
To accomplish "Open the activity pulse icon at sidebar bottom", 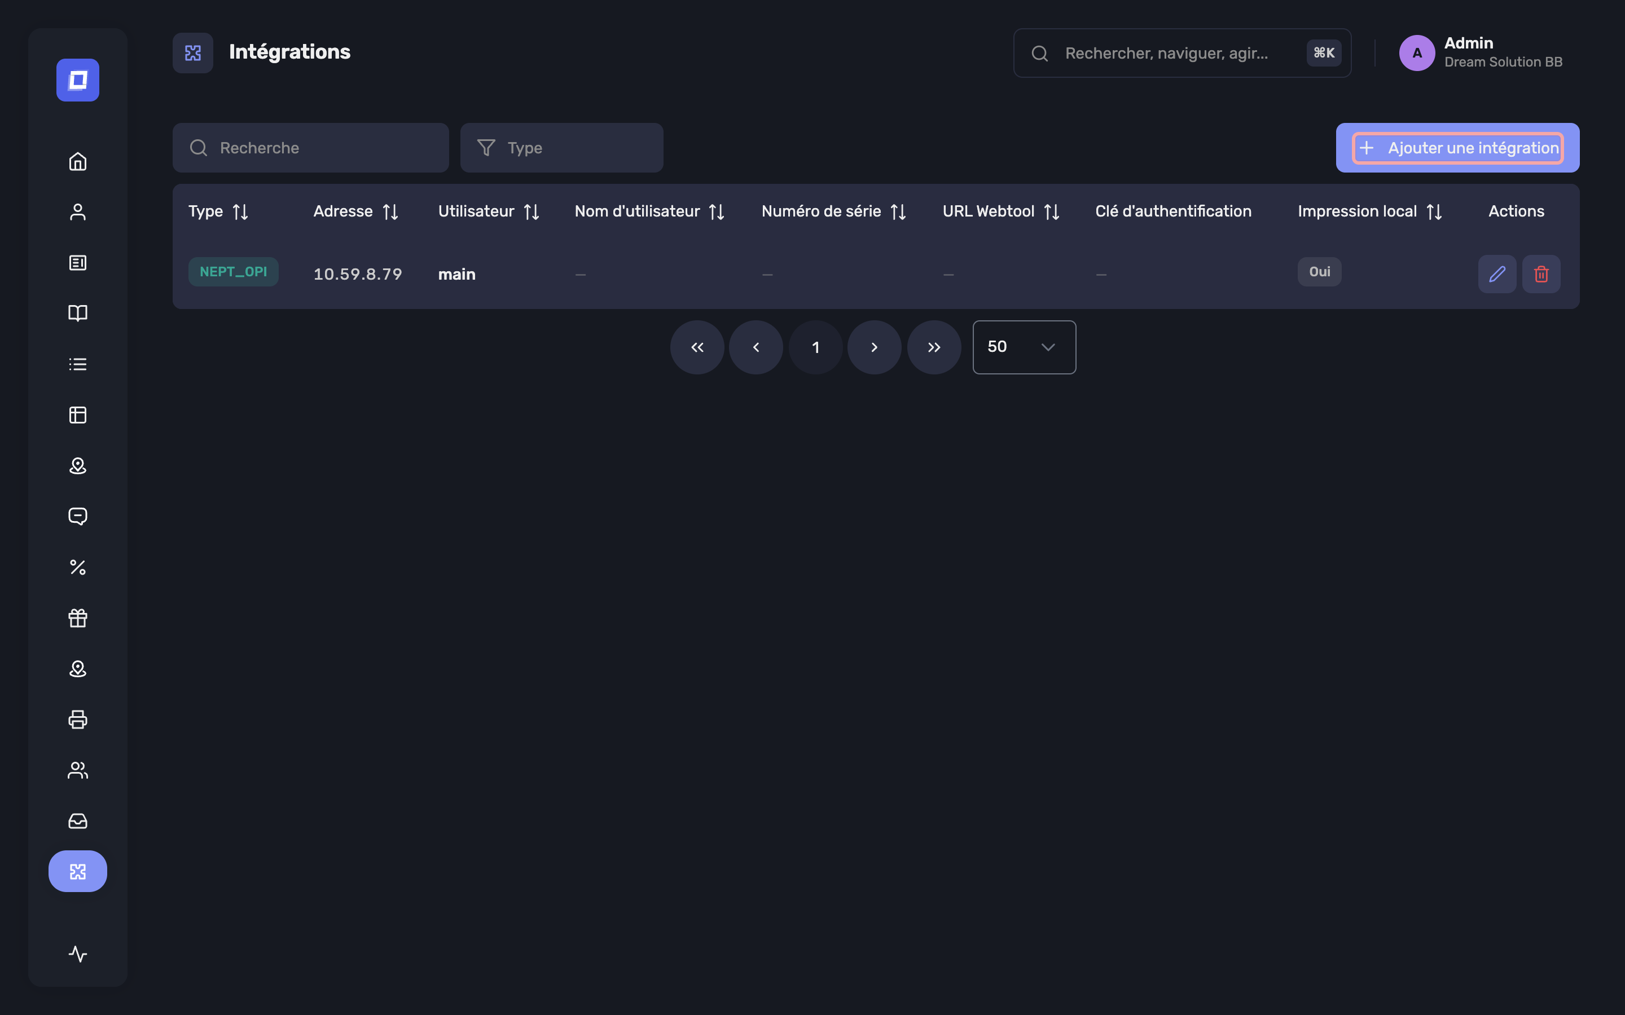I will click(78, 954).
